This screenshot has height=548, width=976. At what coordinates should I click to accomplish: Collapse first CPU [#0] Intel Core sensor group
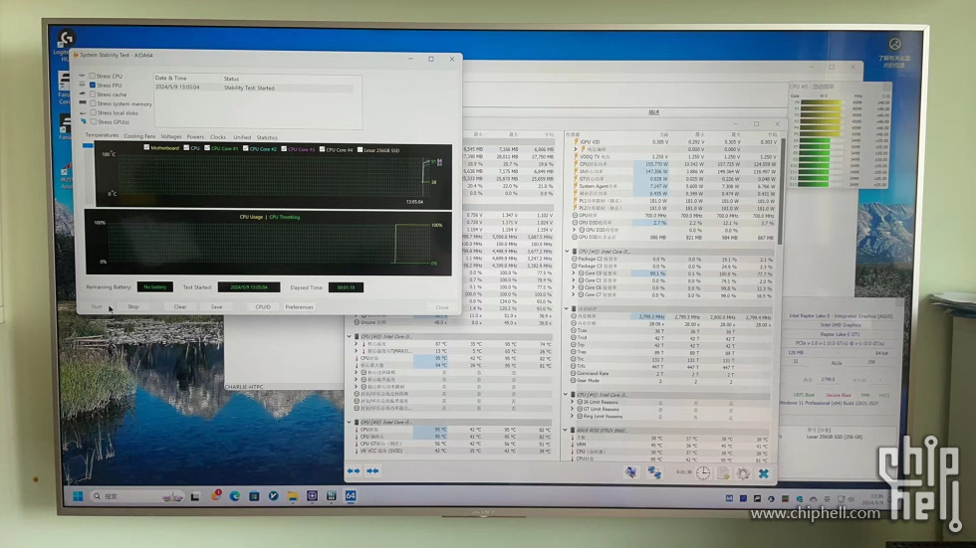[350, 336]
